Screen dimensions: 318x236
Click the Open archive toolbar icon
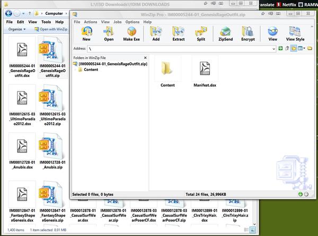[109, 34]
